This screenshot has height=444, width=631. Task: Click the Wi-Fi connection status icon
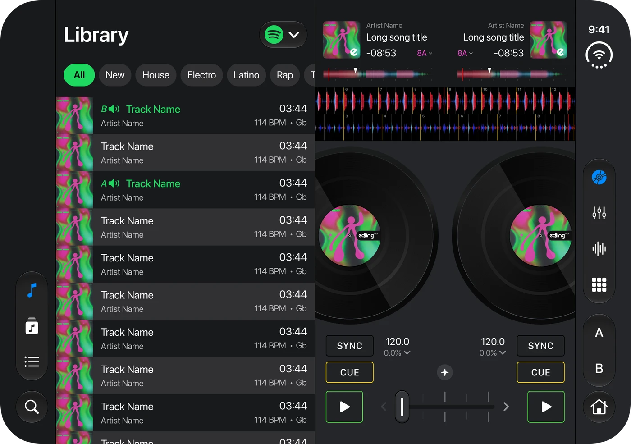(599, 55)
